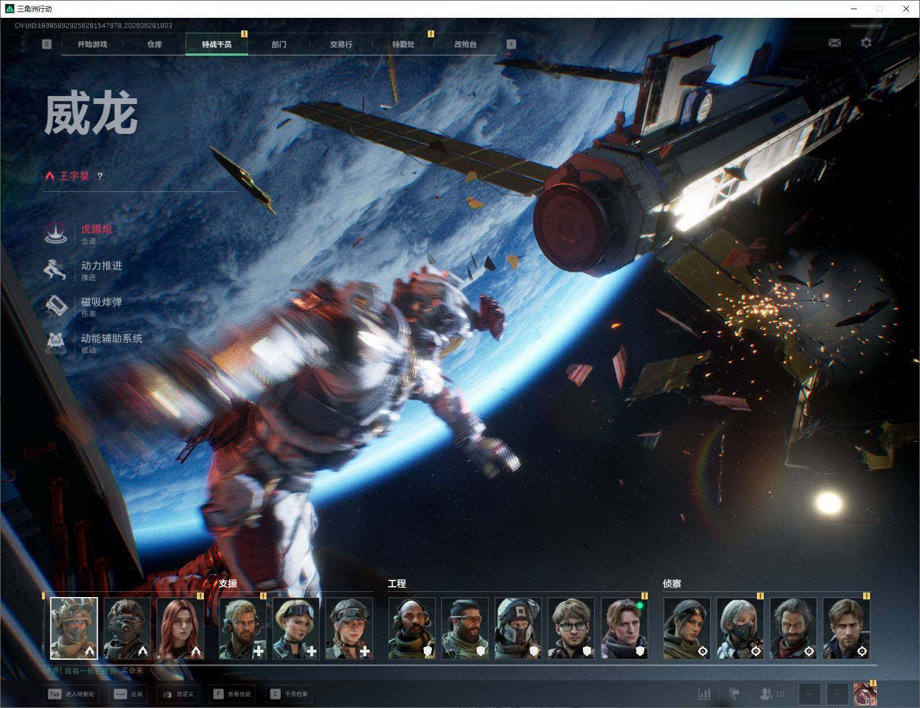
Task: Select the 虎蹲炮 skill icon
Action: 56,233
